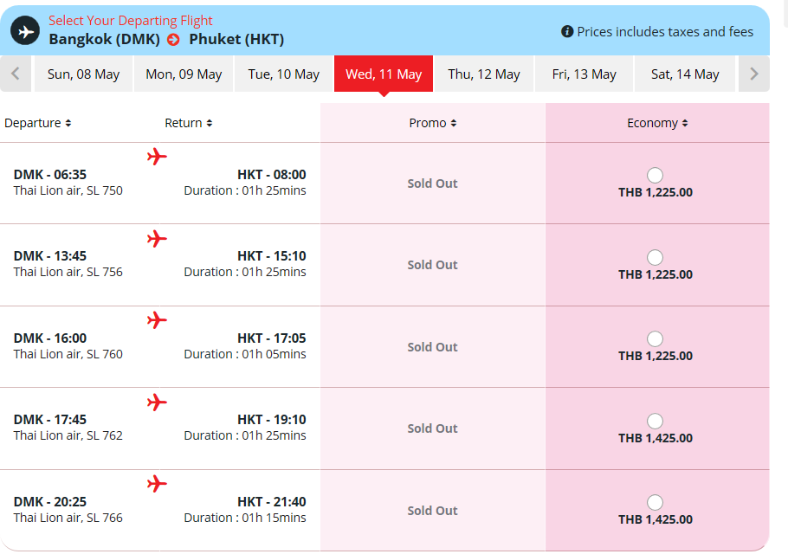Switch to the Tue, 10 May date tab
The width and height of the screenshot is (788, 554).
click(x=283, y=74)
